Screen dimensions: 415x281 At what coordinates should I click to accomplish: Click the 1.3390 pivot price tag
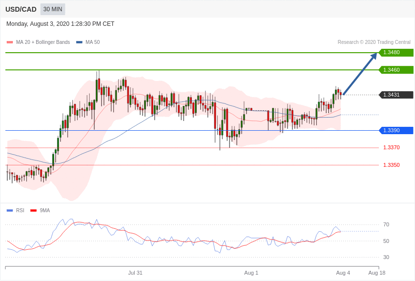[x=396, y=130]
